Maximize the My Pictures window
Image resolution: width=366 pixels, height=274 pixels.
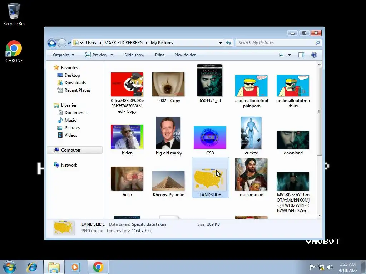304,33
